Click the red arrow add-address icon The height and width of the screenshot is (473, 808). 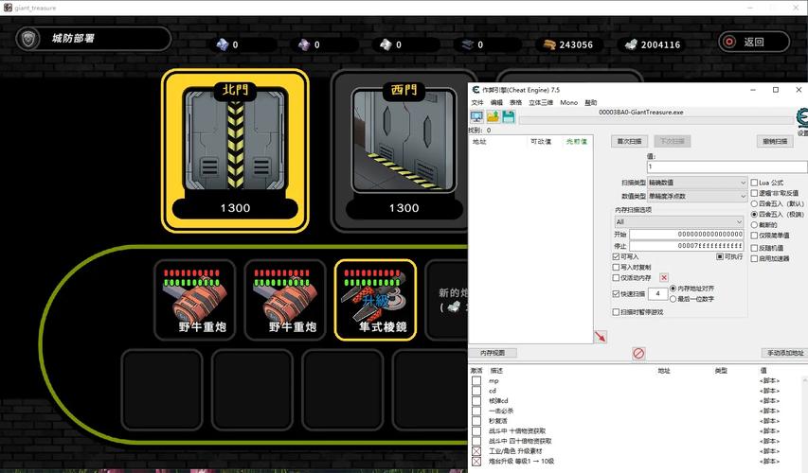(600, 337)
